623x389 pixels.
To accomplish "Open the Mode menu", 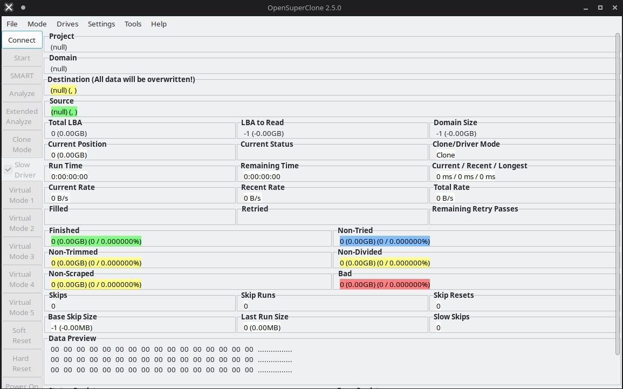I will (x=37, y=24).
